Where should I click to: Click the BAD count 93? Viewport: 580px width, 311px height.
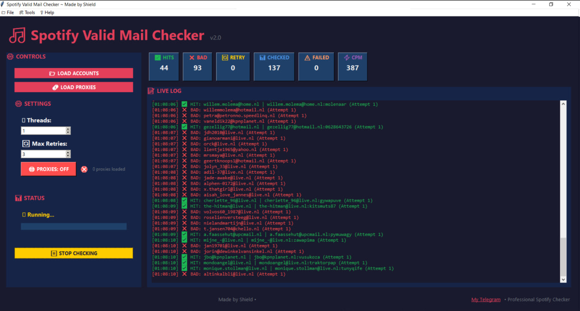198,68
